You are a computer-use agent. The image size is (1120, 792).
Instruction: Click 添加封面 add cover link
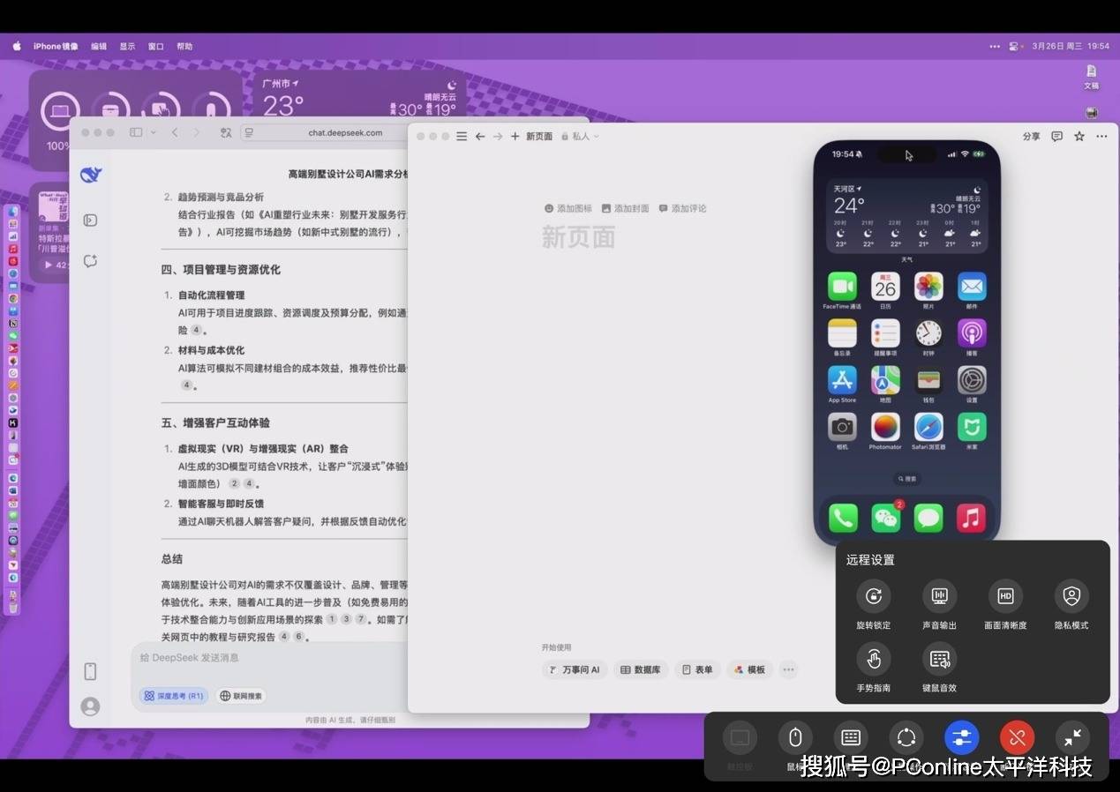(x=625, y=209)
